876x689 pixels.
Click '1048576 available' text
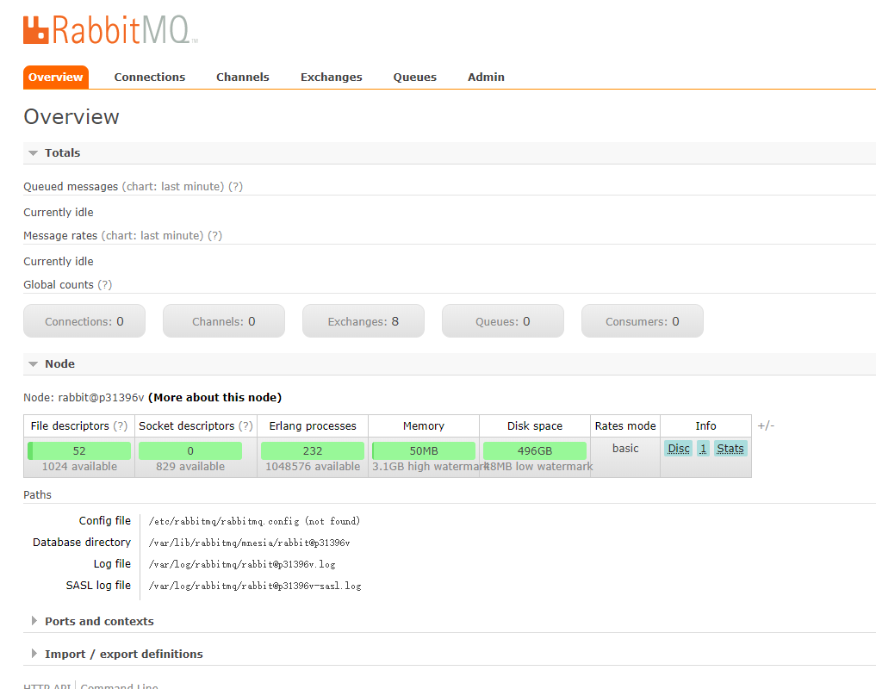pyautogui.click(x=313, y=467)
